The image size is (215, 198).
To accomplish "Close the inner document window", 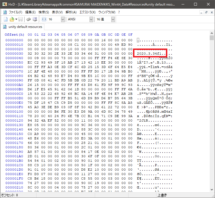I will click(212, 13).
